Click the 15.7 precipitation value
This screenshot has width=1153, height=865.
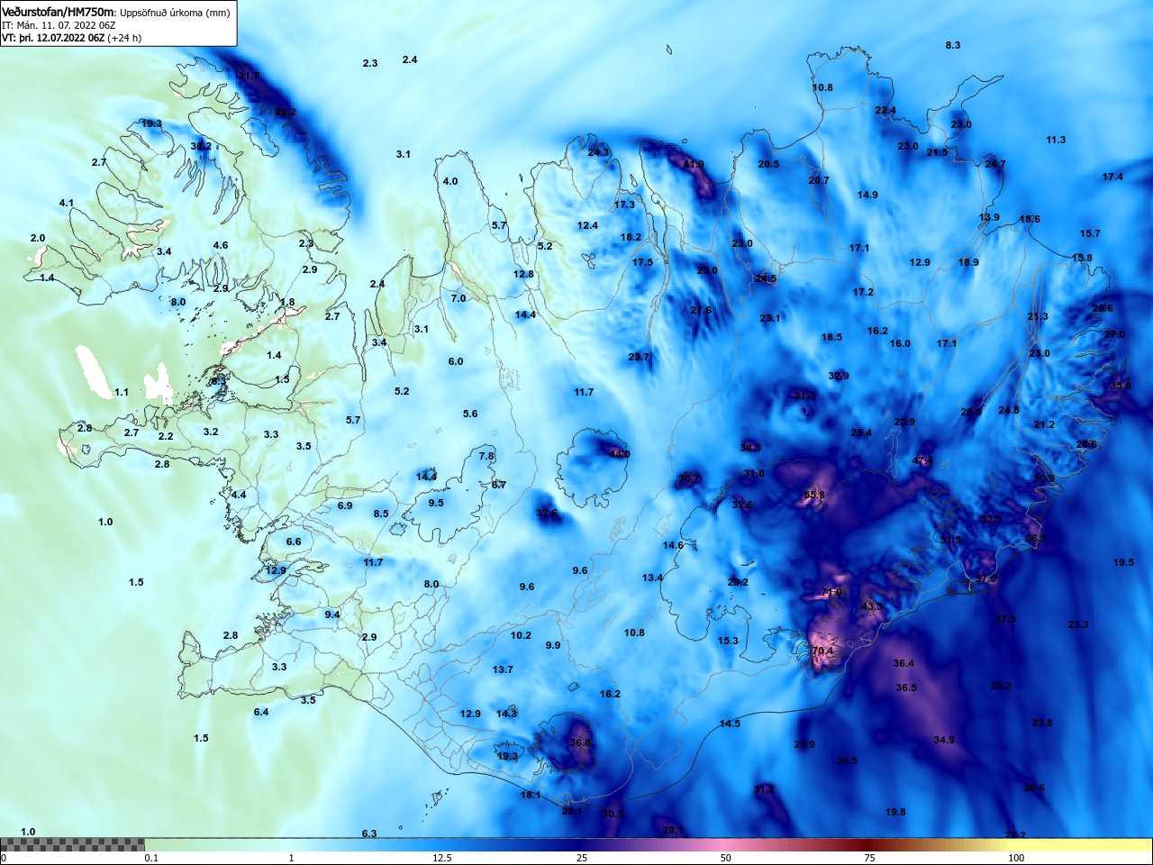coord(1090,233)
